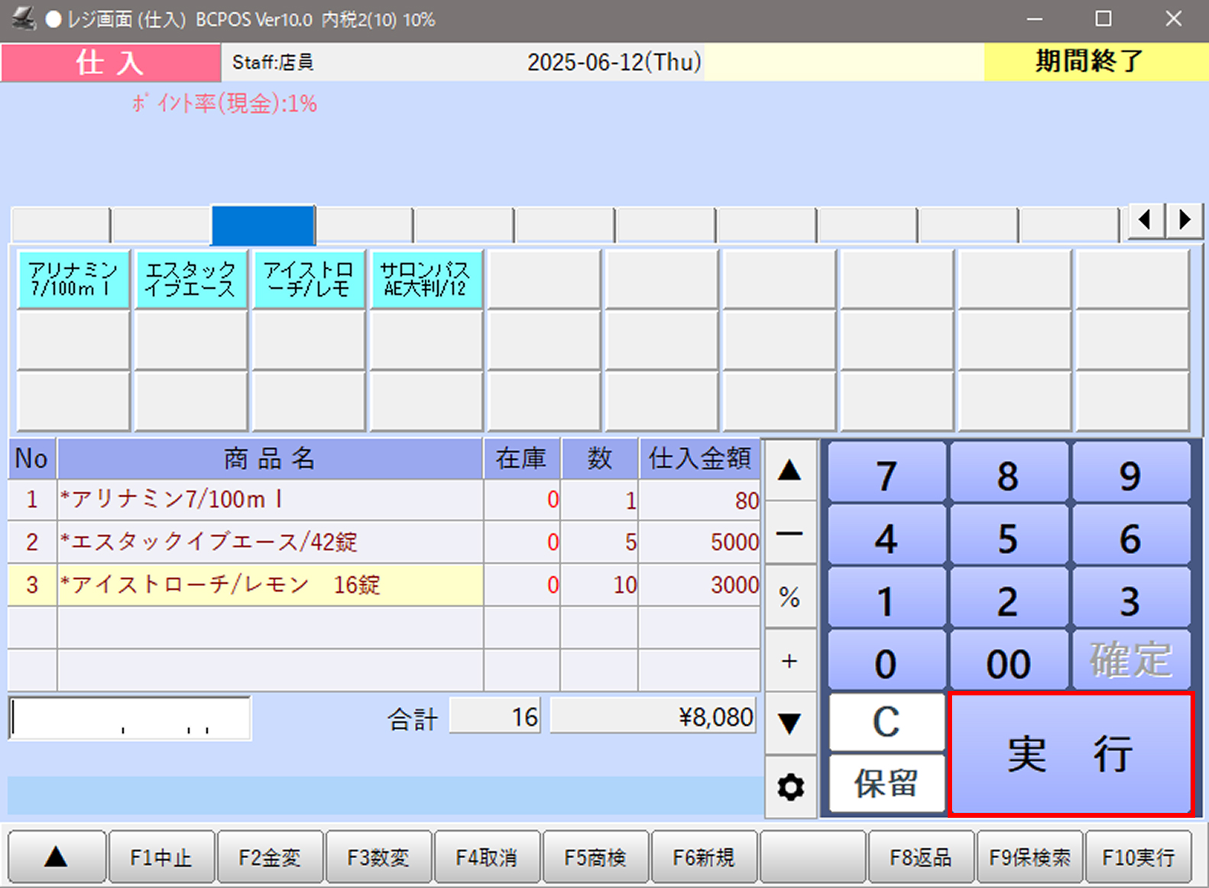Go to previous category tab page
Image resolution: width=1209 pixels, height=888 pixels.
[x=1145, y=221]
